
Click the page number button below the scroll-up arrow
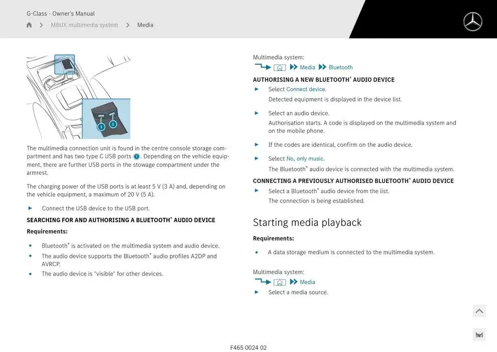pyautogui.click(x=479, y=335)
